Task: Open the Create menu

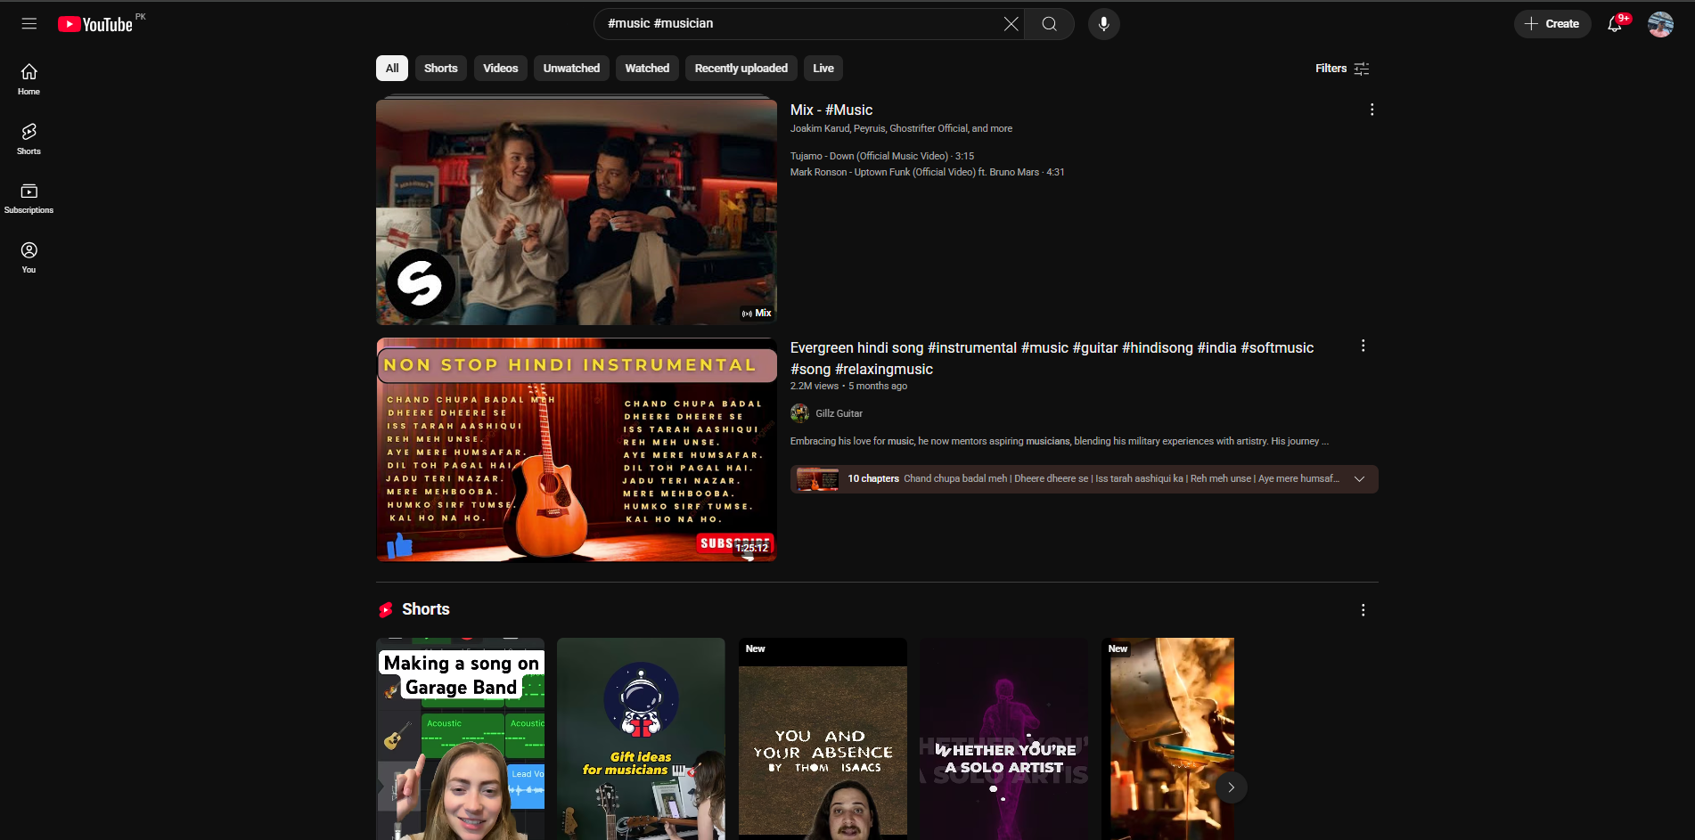Action: coord(1552,24)
